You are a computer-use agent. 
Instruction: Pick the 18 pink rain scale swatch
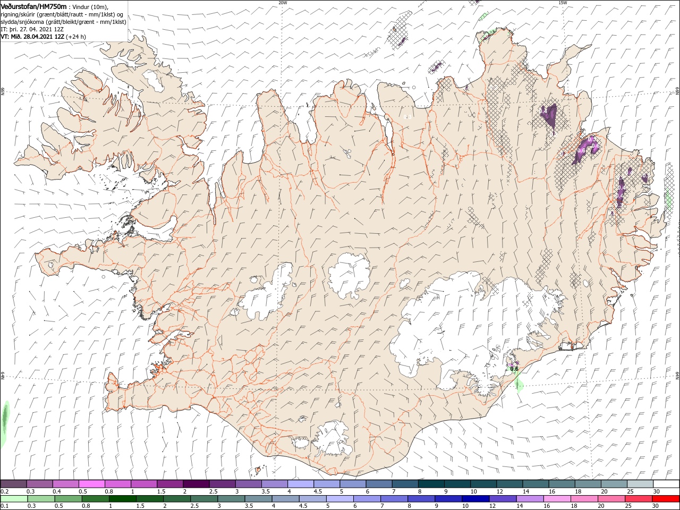pyautogui.click(x=584, y=499)
